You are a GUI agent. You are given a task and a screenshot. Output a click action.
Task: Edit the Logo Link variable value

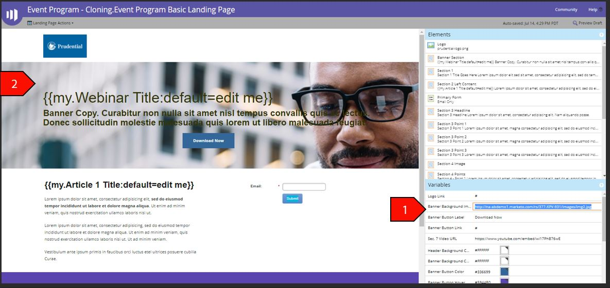click(476, 196)
